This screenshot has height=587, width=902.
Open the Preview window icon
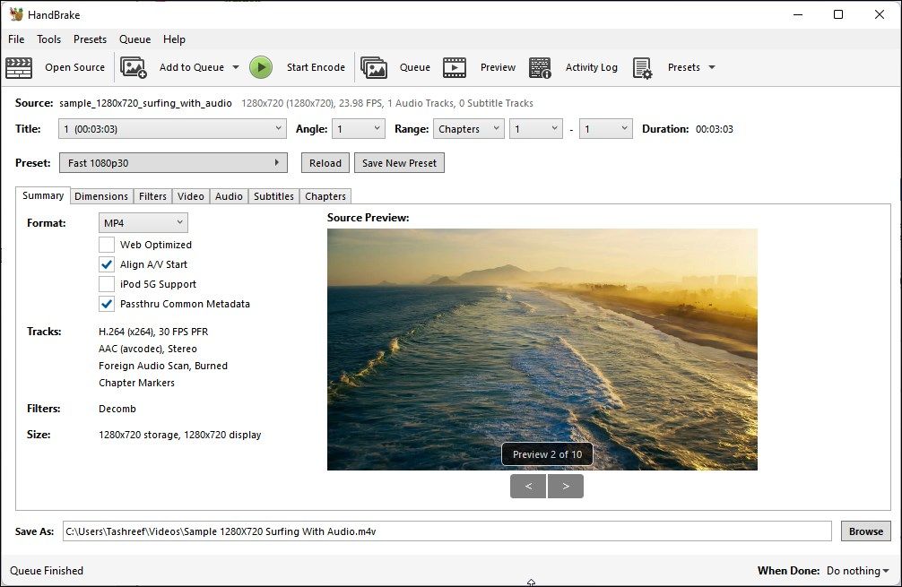[455, 67]
